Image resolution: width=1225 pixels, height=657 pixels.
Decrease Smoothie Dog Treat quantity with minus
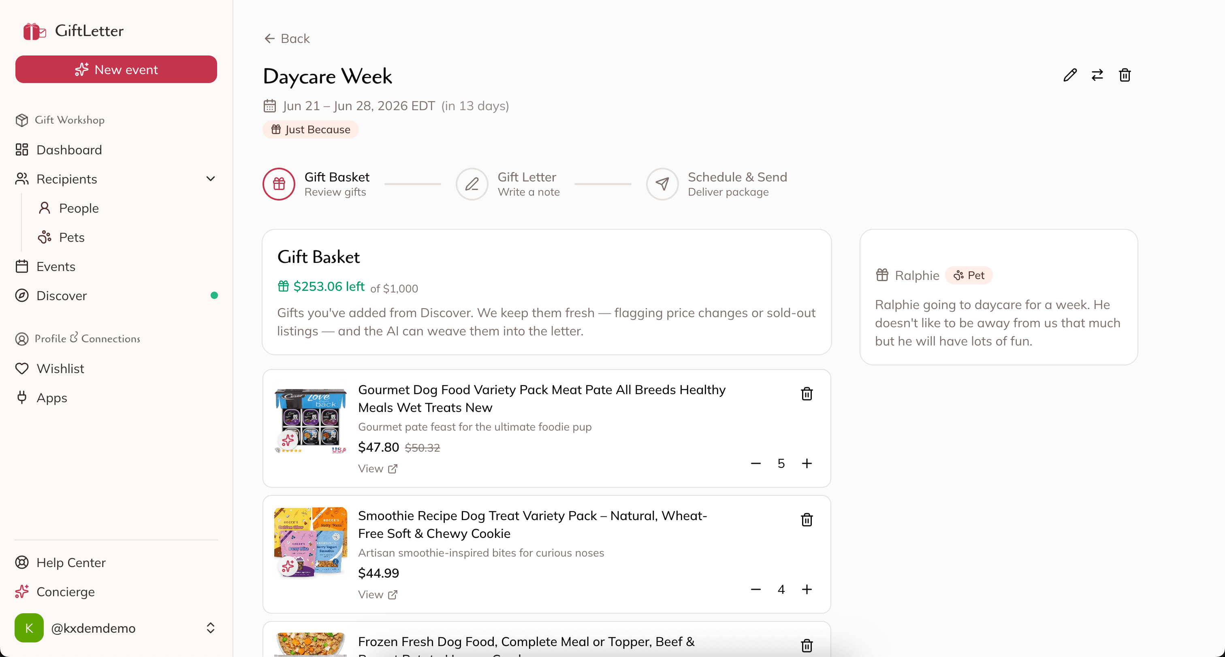(755, 589)
